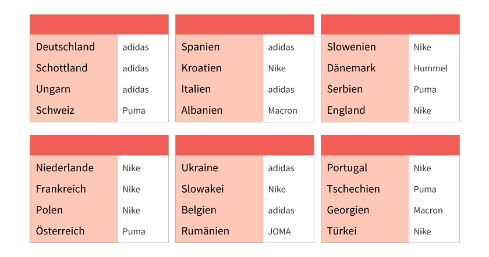Select the Frankreich team name
Image resolution: width=489 pixels, height=257 pixels.
pos(61,189)
